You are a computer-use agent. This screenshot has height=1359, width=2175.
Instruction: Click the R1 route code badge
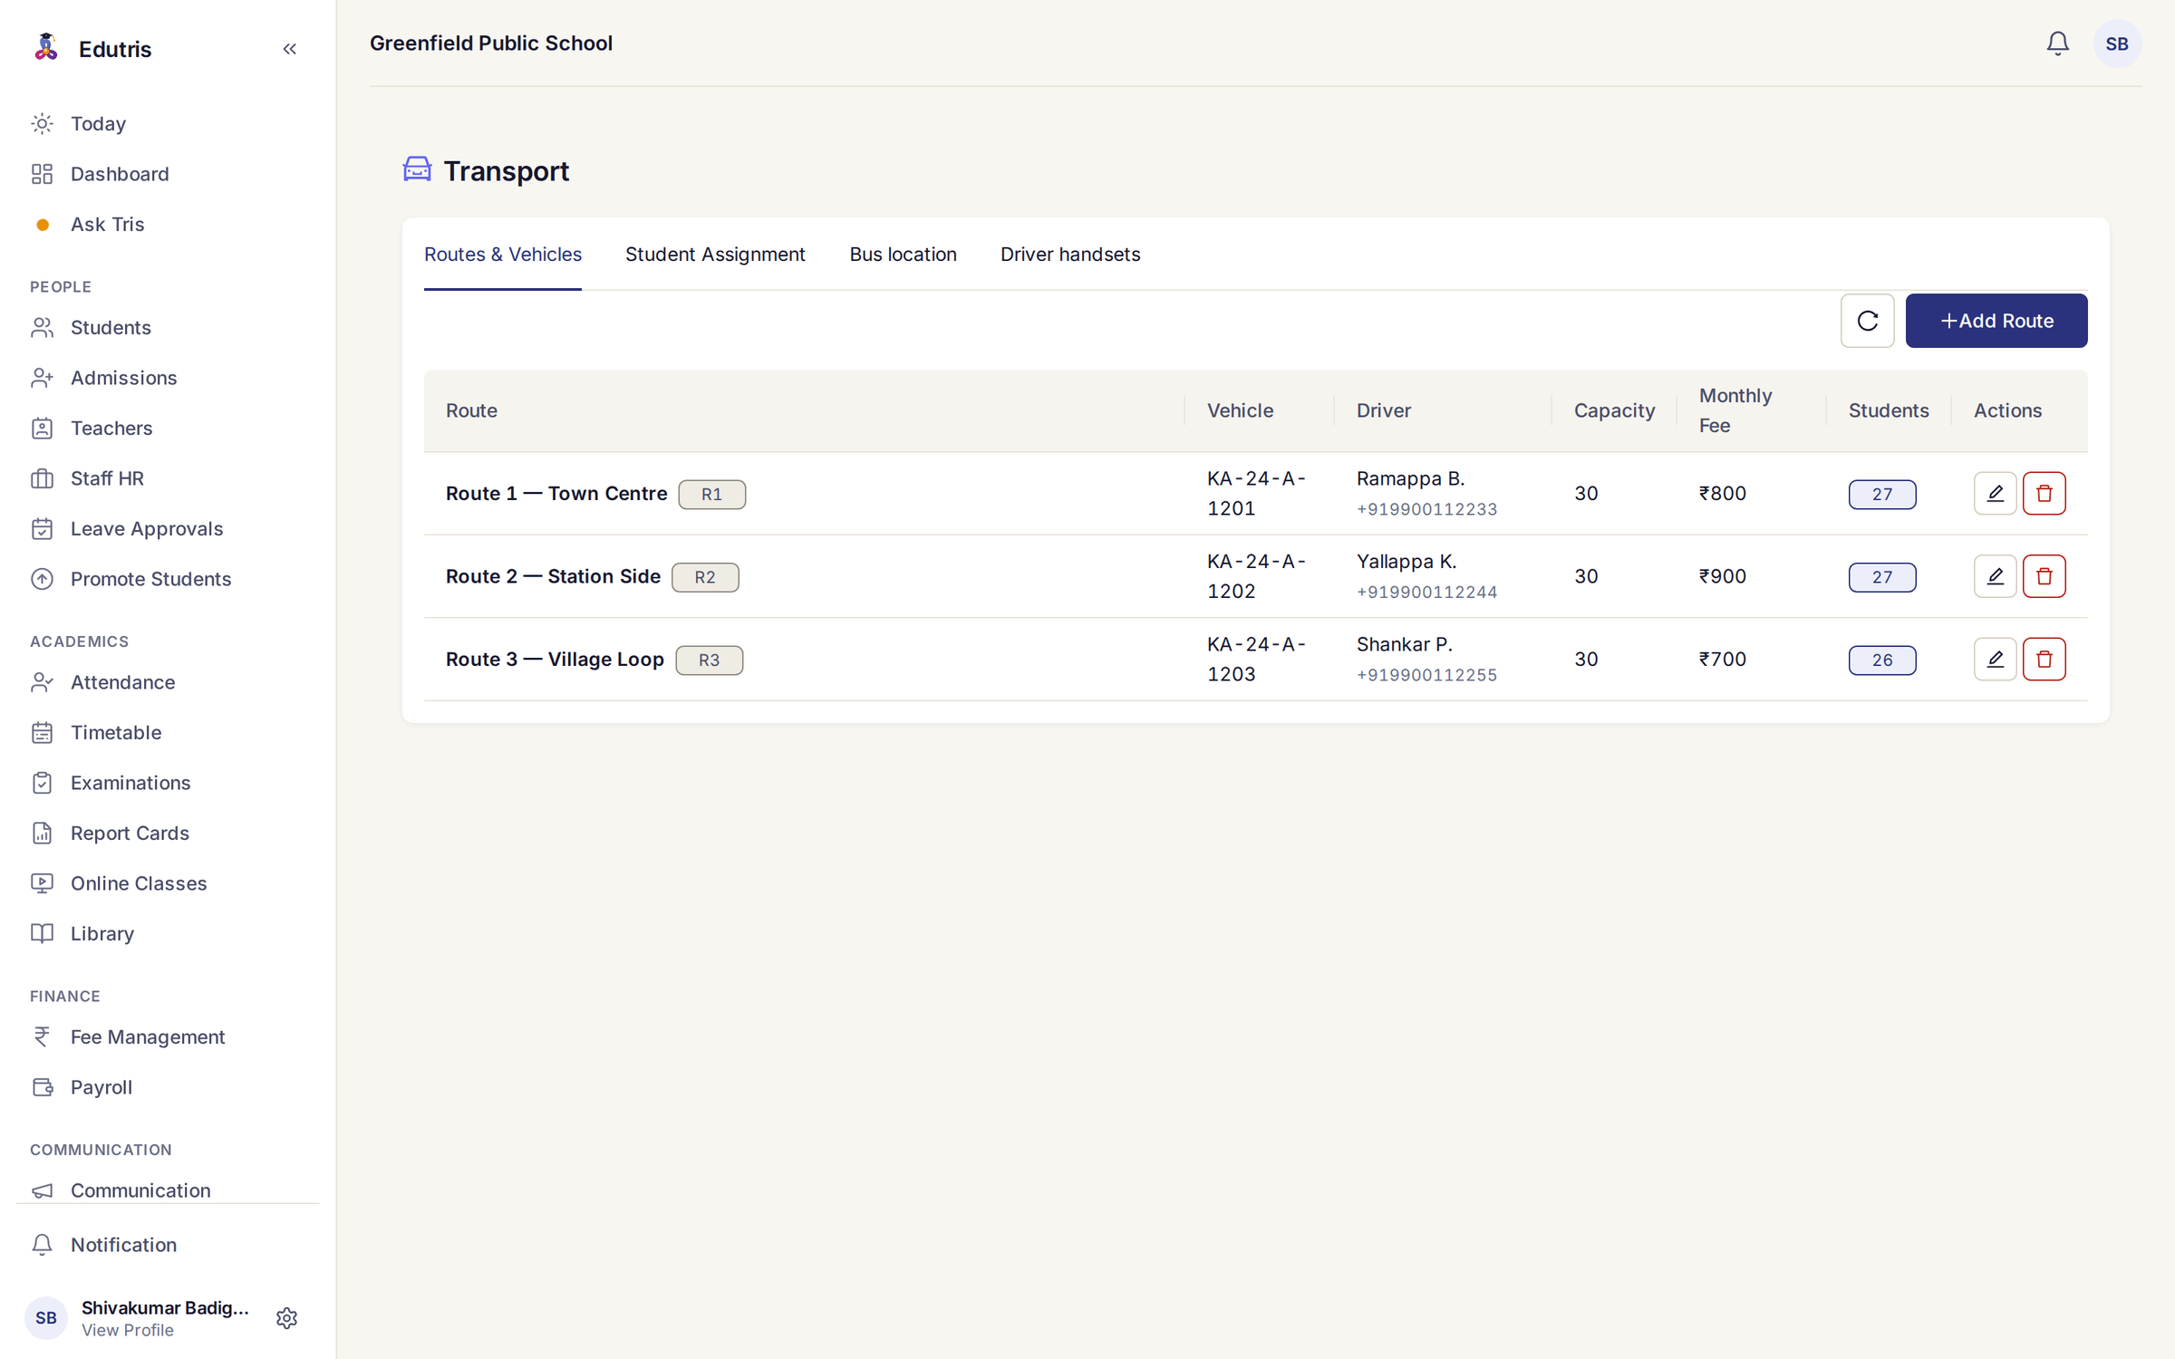[711, 495]
